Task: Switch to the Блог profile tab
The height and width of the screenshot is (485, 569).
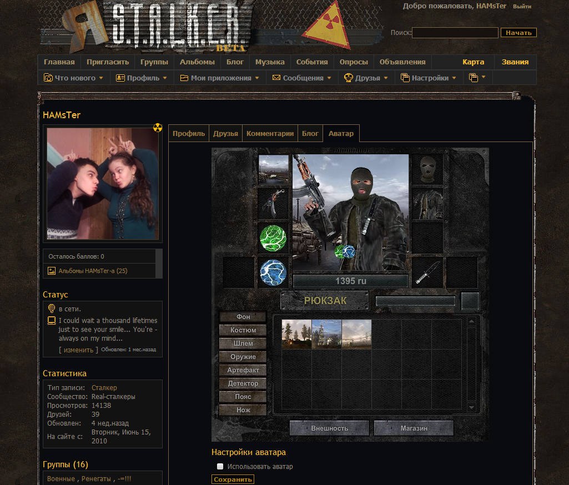Action: click(x=310, y=133)
